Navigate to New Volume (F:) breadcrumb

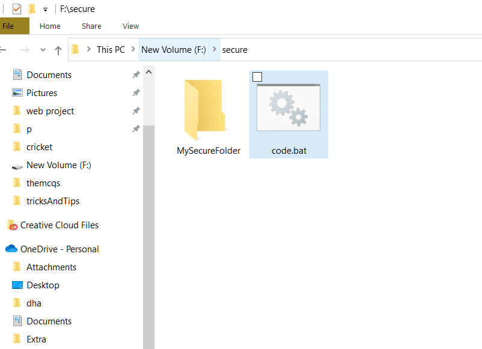coord(174,49)
